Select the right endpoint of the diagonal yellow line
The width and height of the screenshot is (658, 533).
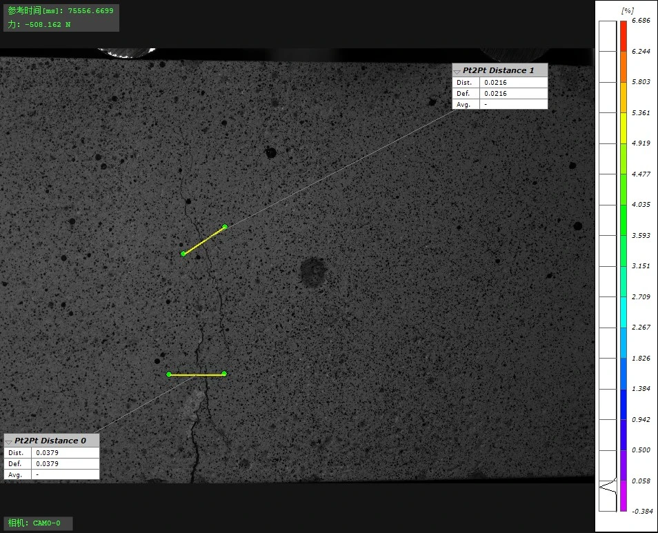pyautogui.click(x=225, y=227)
